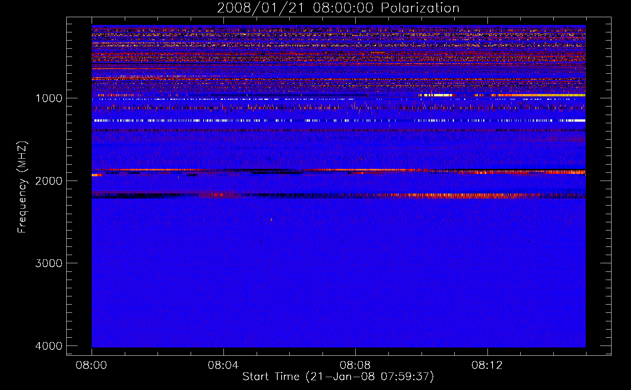
Task: Click the 2000 frequency tick label
Action: click(x=49, y=181)
